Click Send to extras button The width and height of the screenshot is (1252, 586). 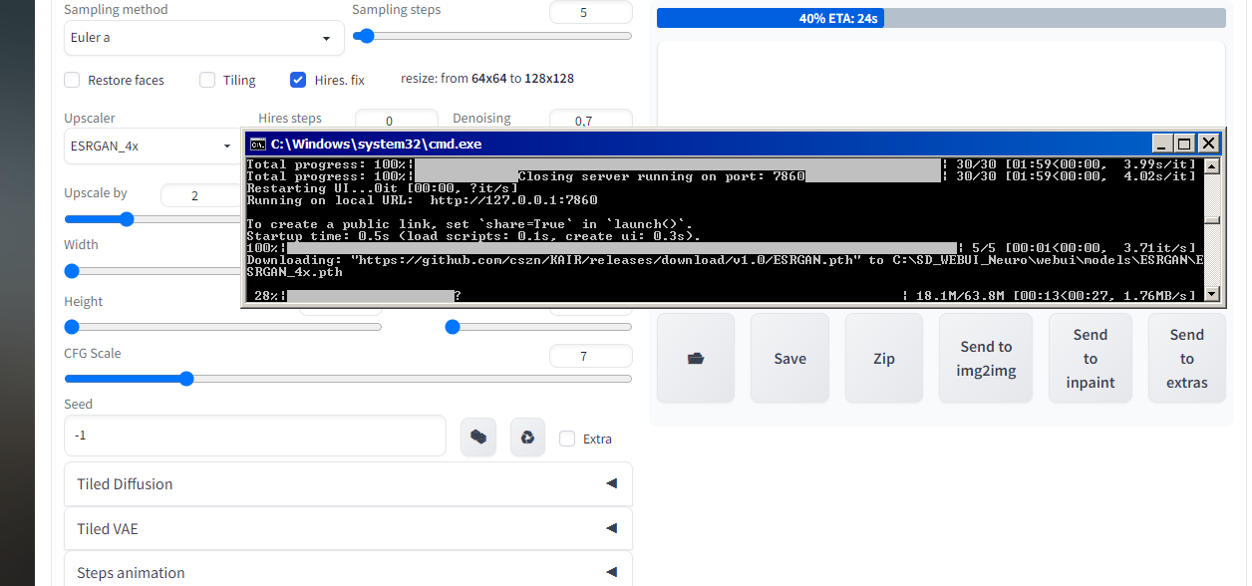click(x=1186, y=359)
